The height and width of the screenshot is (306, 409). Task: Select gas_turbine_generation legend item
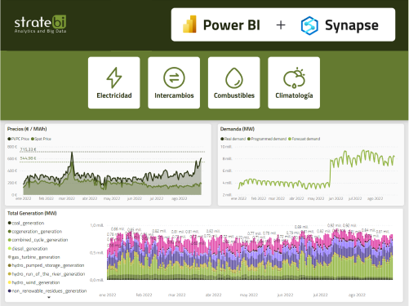[x=33, y=257]
